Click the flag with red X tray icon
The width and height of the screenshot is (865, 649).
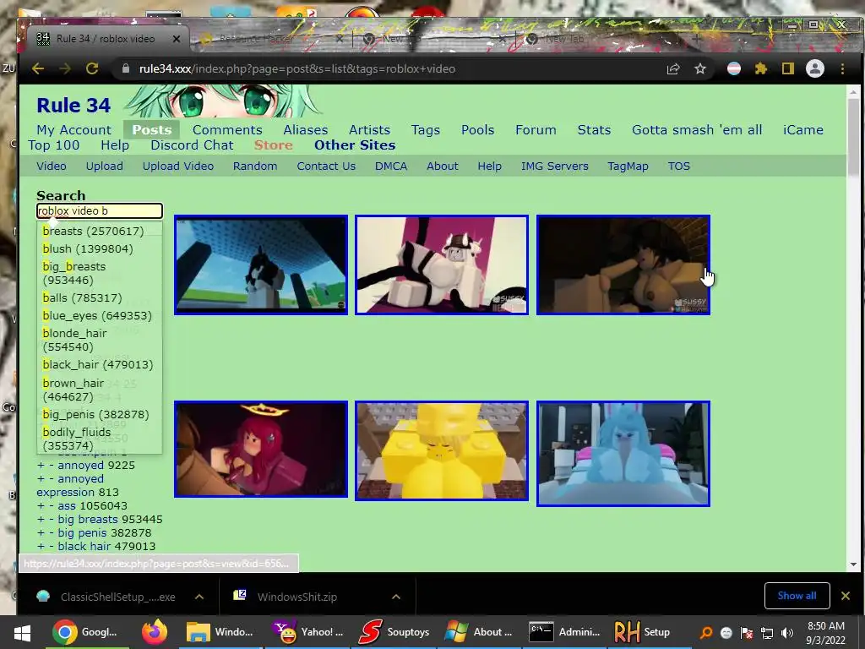point(747,633)
